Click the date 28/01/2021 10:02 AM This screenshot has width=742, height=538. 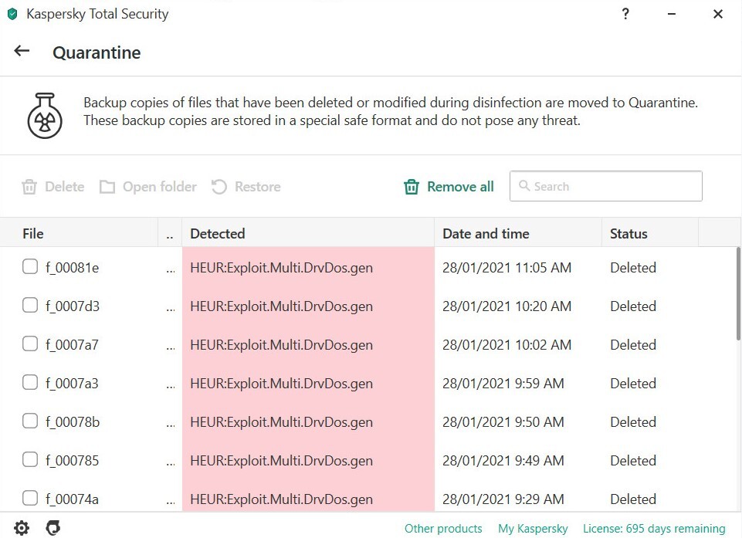point(507,345)
